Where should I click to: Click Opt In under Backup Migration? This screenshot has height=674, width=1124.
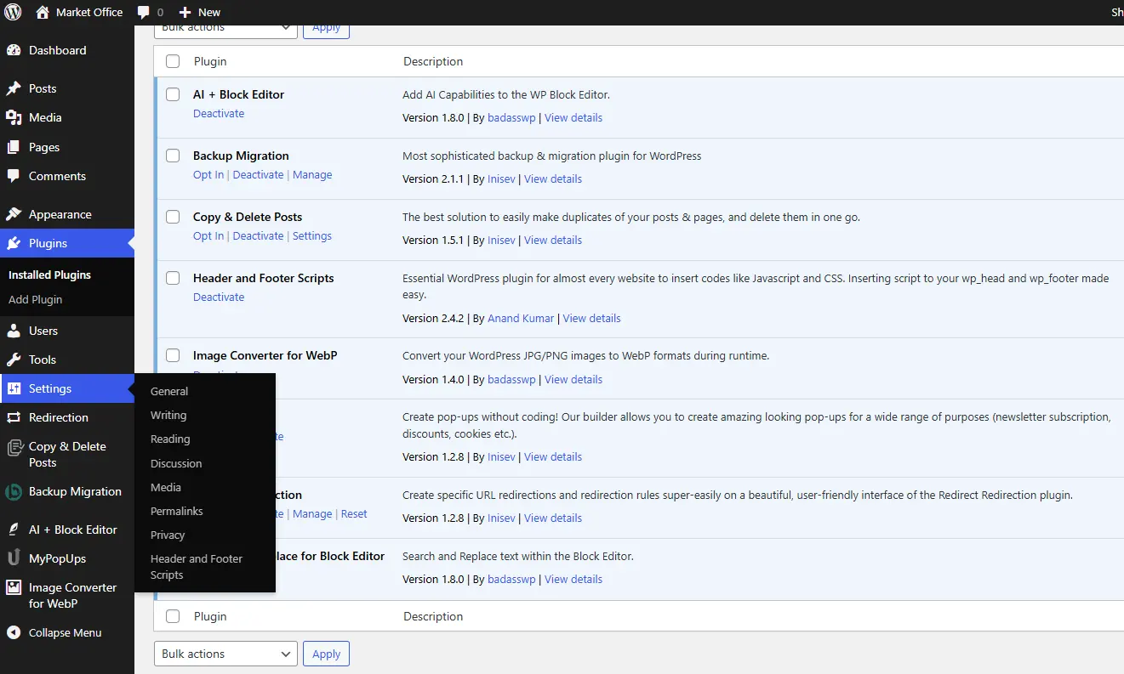[x=208, y=174]
